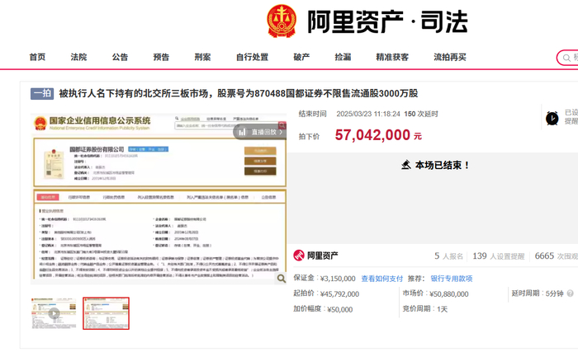Click the 一拍 auction round badge
578x352 pixels.
42,93
